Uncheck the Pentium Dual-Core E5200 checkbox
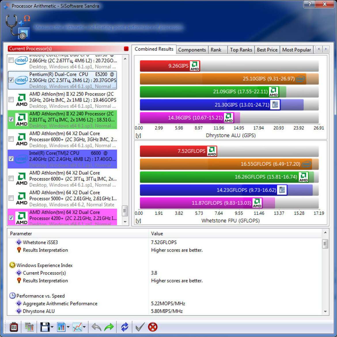This screenshot has height=337, width=337. pos(11,80)
